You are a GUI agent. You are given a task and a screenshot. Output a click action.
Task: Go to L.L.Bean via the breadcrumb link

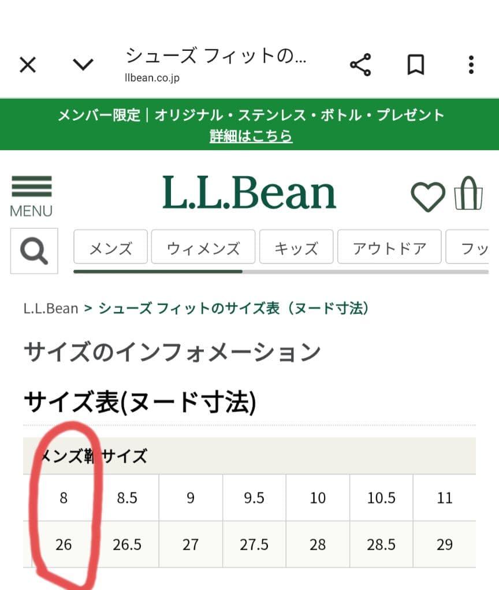50,308
